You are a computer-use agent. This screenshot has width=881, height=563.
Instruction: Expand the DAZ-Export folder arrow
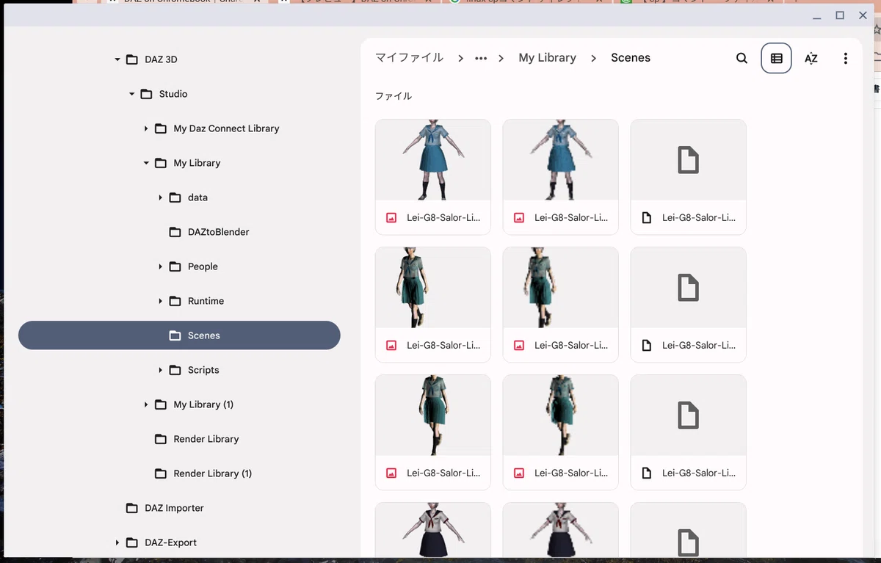point(117,542)
